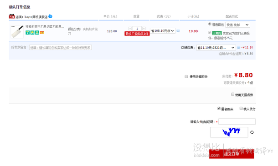This screenshot has width=278, height=166.
Task: Open the blue Wangwang chat icon beside store name
Action: coord(50,16)
